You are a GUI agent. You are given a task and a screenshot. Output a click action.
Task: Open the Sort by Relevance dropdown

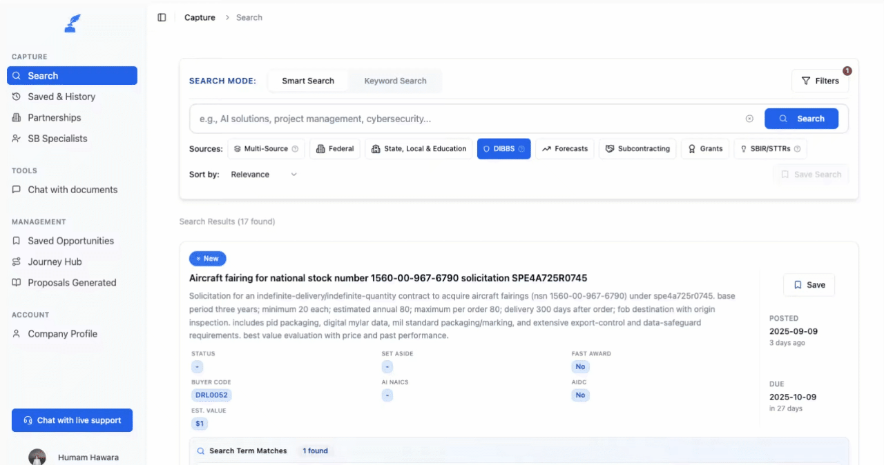(x=262, y=174)
